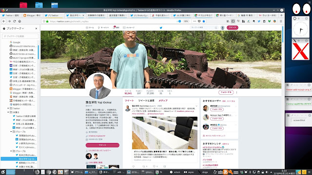Switch to the (1) Shoko Egawa tab
The height and width of the screenshot is (175, 312).
(x=139, y=15)
